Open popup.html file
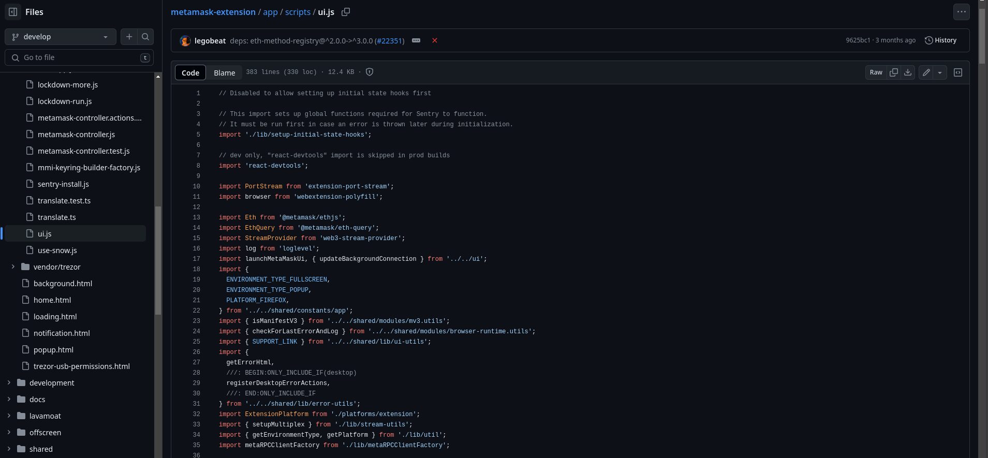 53,350
